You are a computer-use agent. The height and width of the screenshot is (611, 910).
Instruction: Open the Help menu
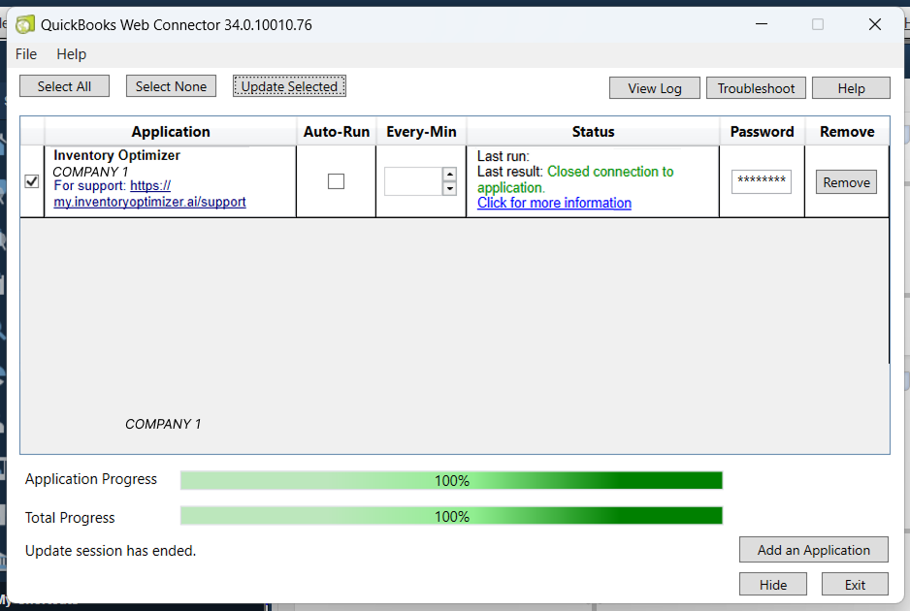pos(72,54)
